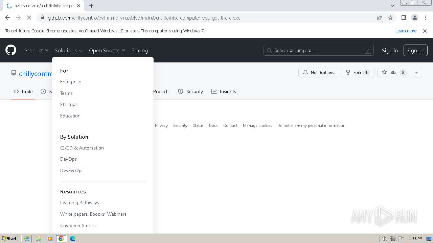Switch to the Security tab
The width and height of the screenshot is (433, 243).
[x=190, y=91]
